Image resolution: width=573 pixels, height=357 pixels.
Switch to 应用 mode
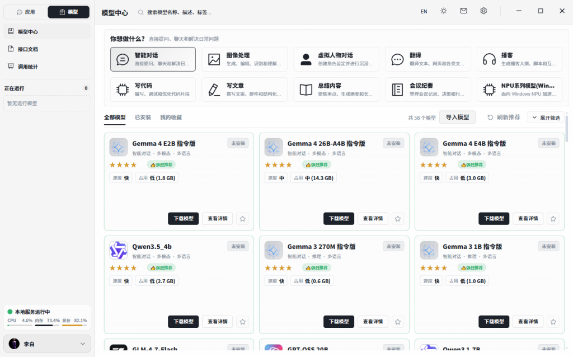[26, 12]
